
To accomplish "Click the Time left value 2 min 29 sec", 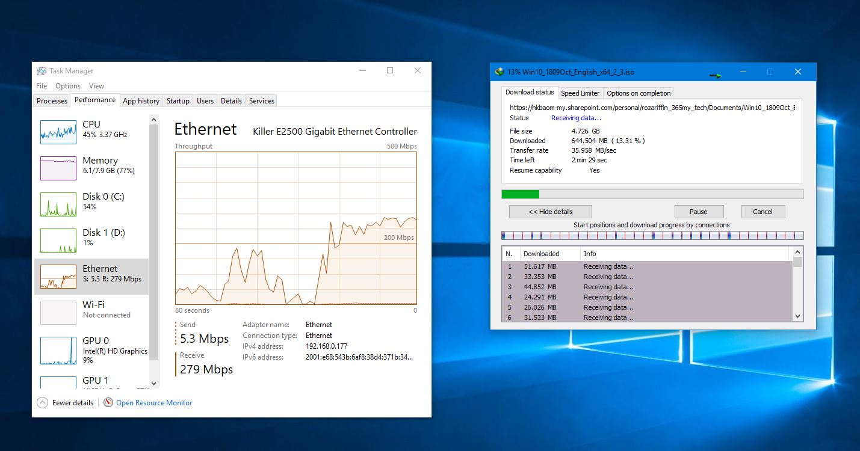I will (x=589, y=160).
